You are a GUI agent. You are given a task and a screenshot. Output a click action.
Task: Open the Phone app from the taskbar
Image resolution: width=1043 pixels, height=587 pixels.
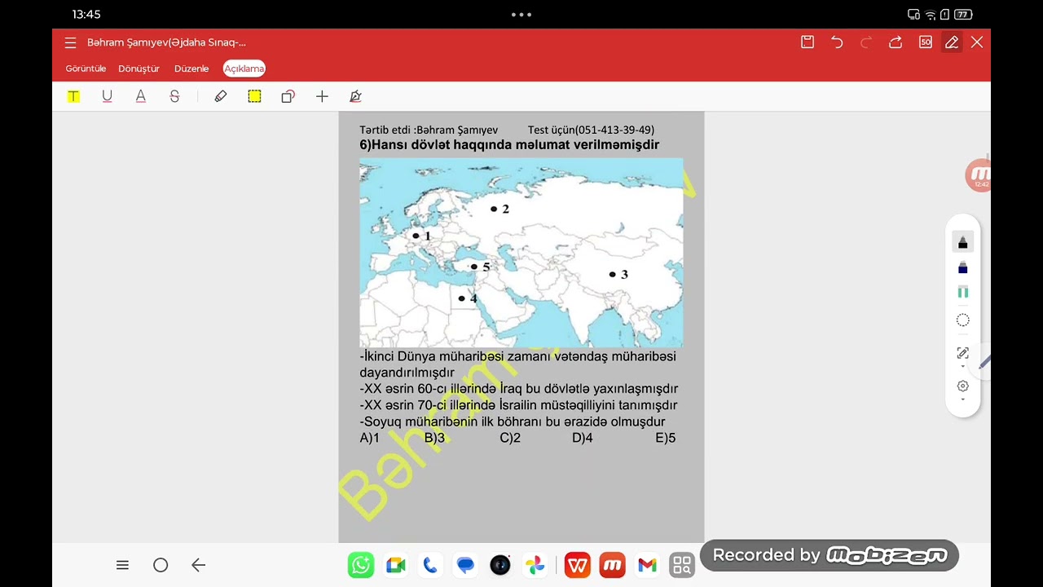click(430, 565)
